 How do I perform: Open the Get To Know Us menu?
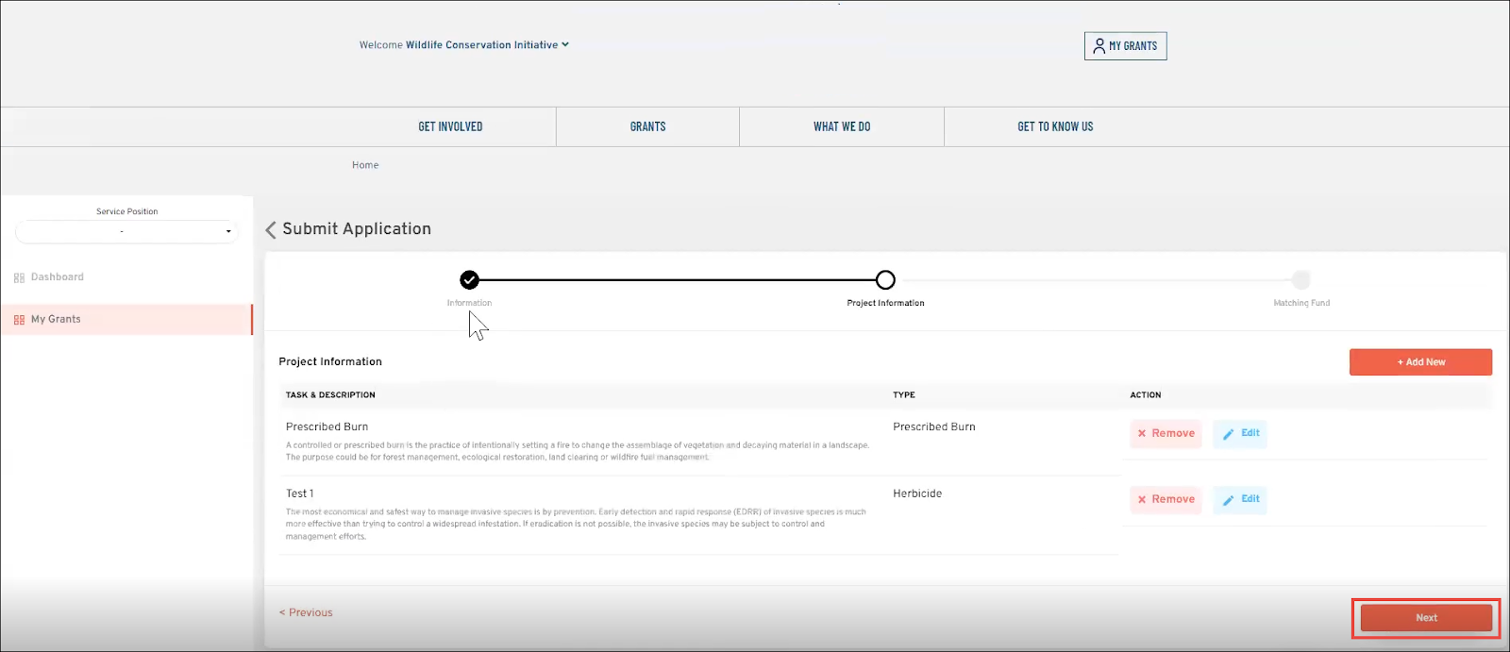coord(1055,126)
